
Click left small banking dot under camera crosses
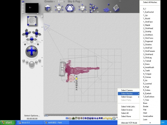(x=25, y=44)
